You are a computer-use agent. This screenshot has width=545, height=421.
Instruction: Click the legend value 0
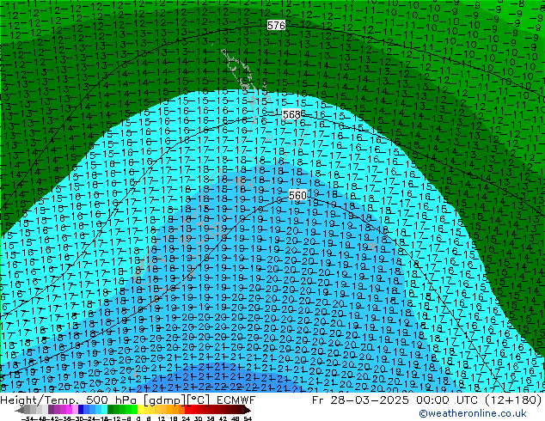click(138, 418)
